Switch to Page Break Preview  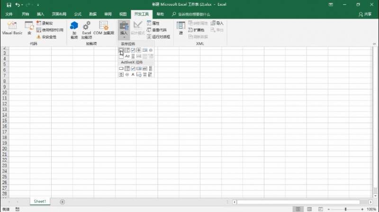pos(321,209)
